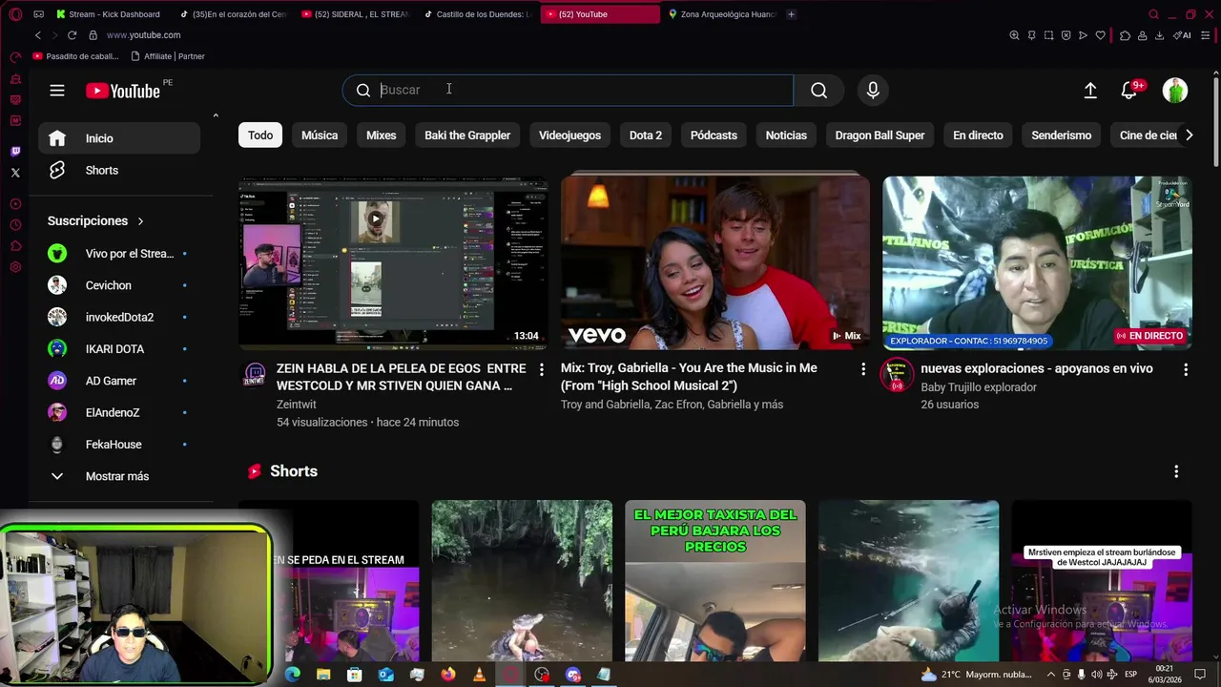Viewport: 1221px width, 687px height.
Task: Open the Windows notification center icon
Action: pyautogui.click(x=1200, y=675)
